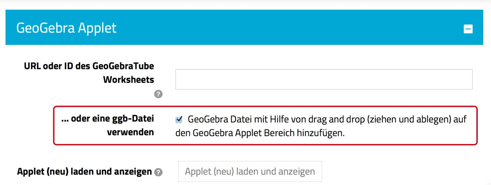Click the drag and drop description text

327,119
